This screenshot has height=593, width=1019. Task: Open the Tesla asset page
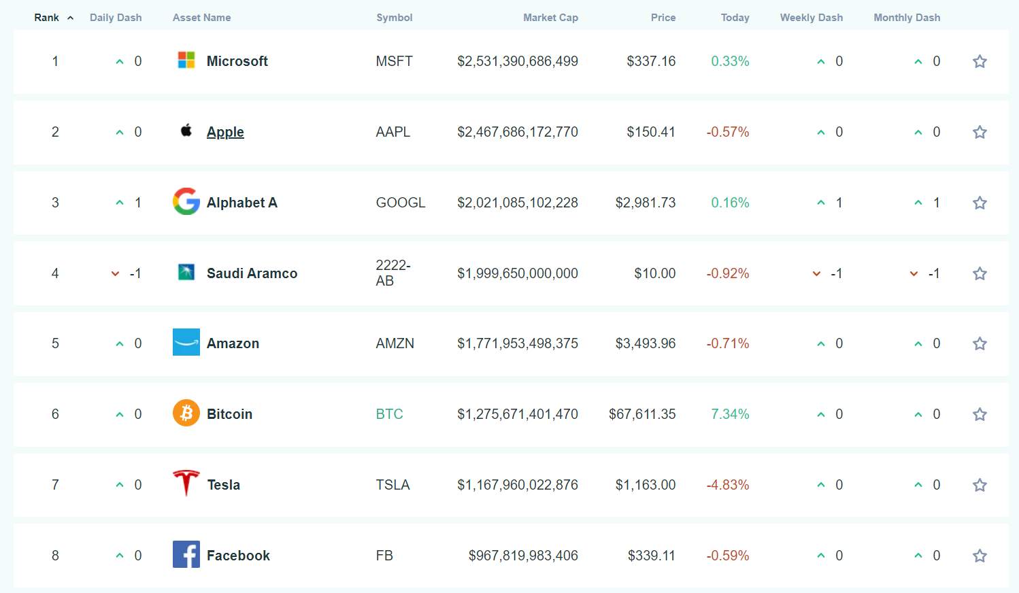(x=224, y=485)
